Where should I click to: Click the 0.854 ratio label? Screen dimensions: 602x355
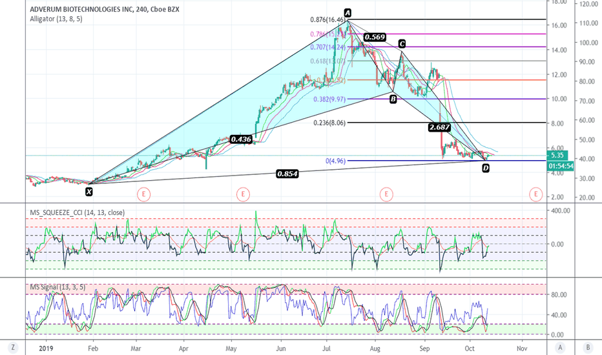click(287, 174)
